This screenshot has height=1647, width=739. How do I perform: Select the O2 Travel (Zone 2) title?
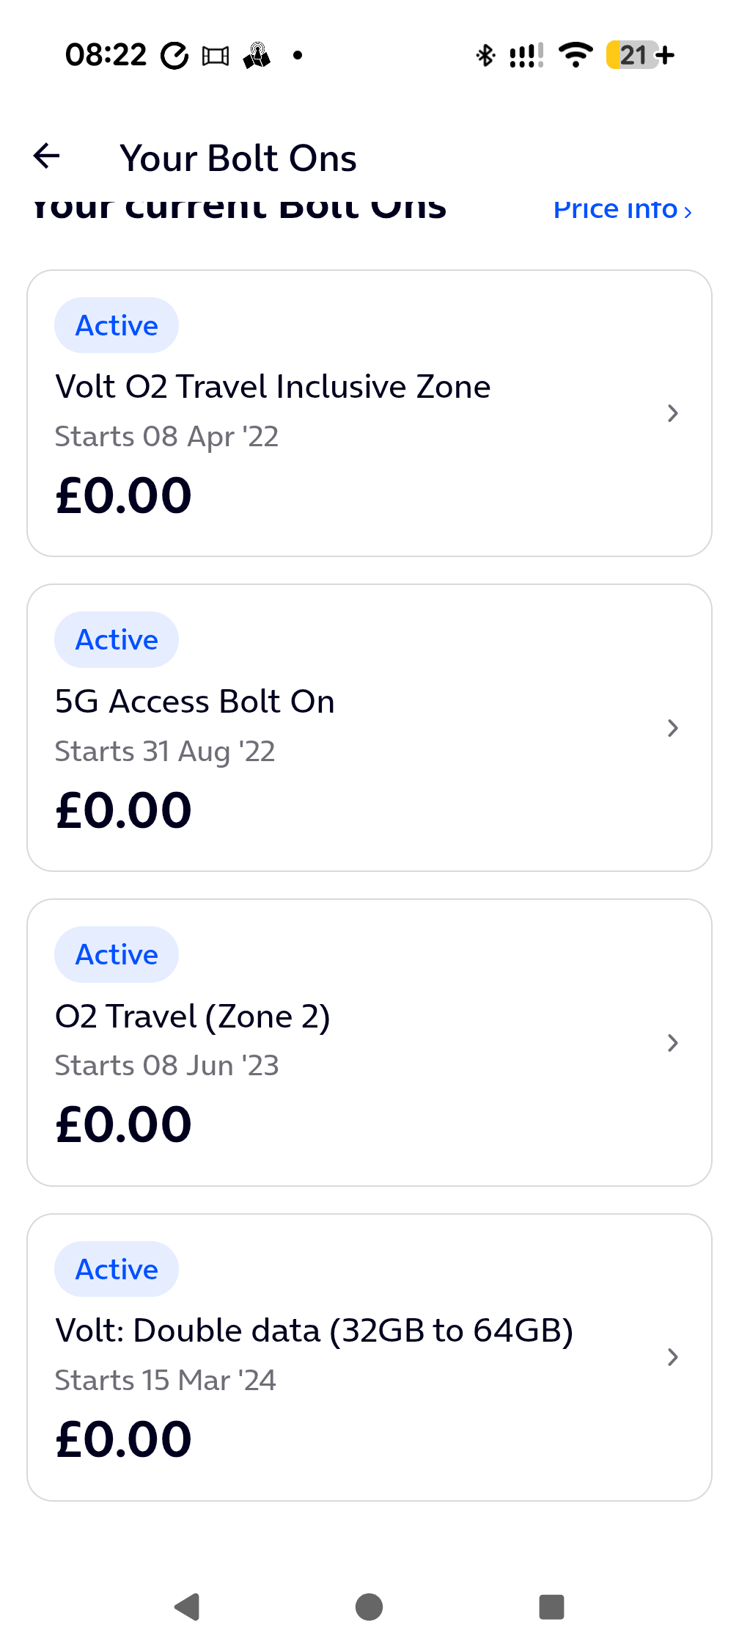(x=193, y=1017)
